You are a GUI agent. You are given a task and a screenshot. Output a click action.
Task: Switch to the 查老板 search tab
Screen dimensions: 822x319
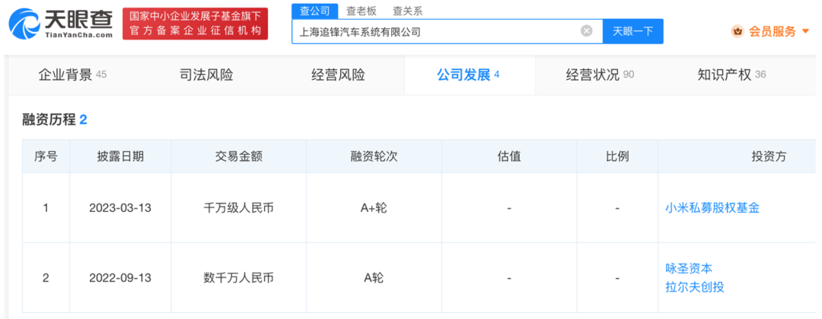(x=362, y=11)
